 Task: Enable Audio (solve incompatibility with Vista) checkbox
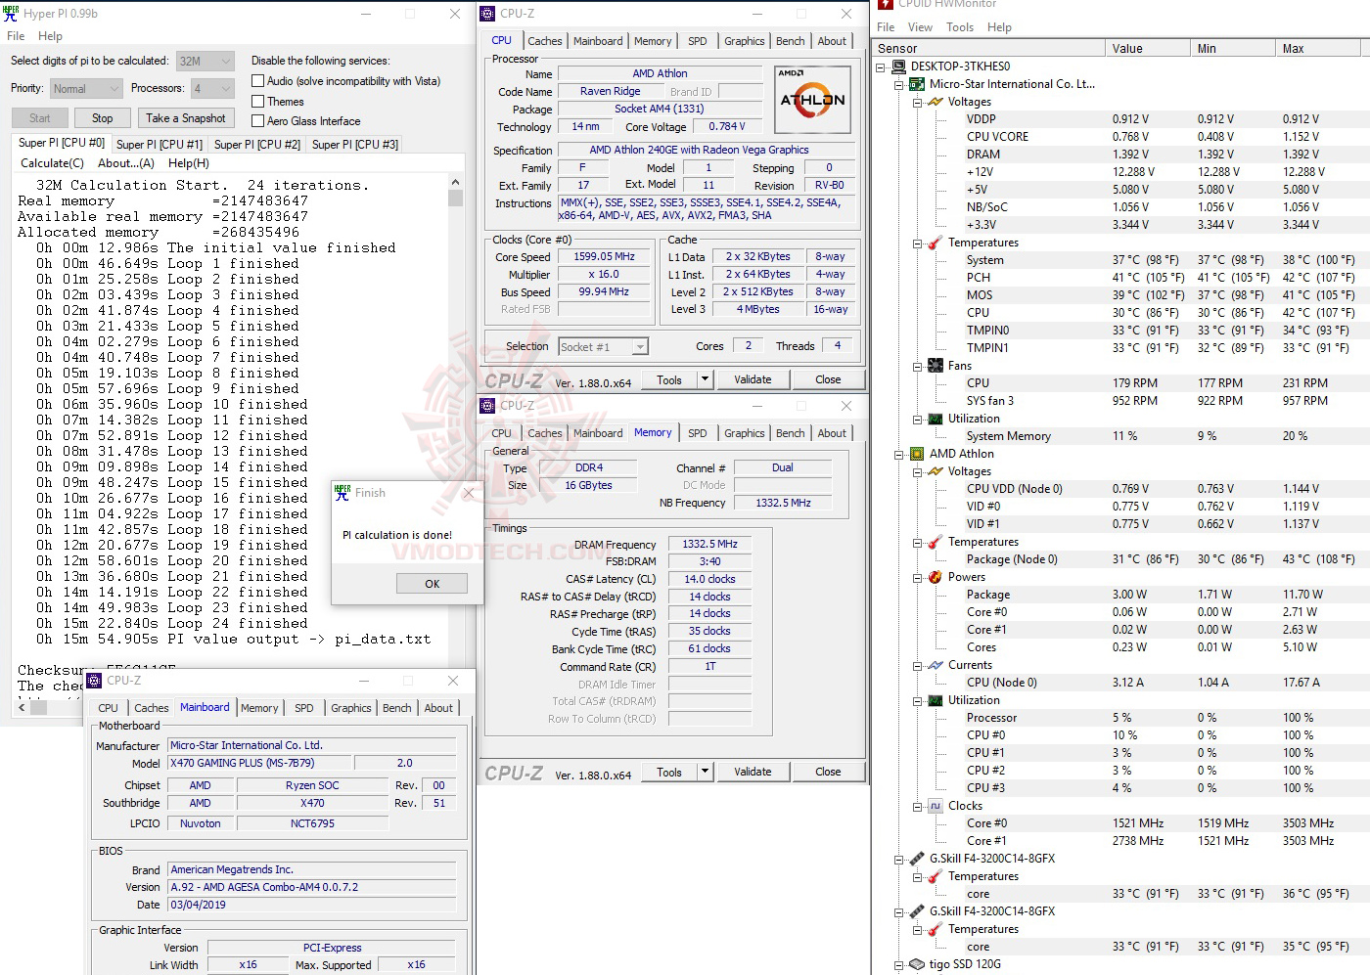pos(258,81)
